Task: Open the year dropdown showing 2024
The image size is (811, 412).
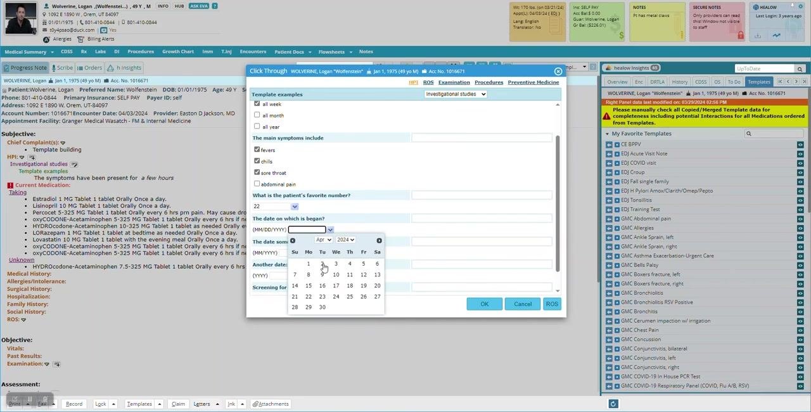Action: coord(345,240)
